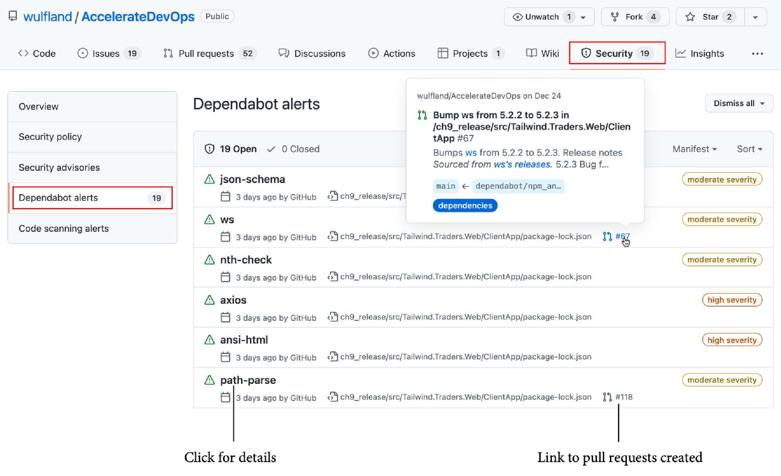Click the main branch label in popup
The height and width of the screenshot is (476, 781).
(446, 186)
